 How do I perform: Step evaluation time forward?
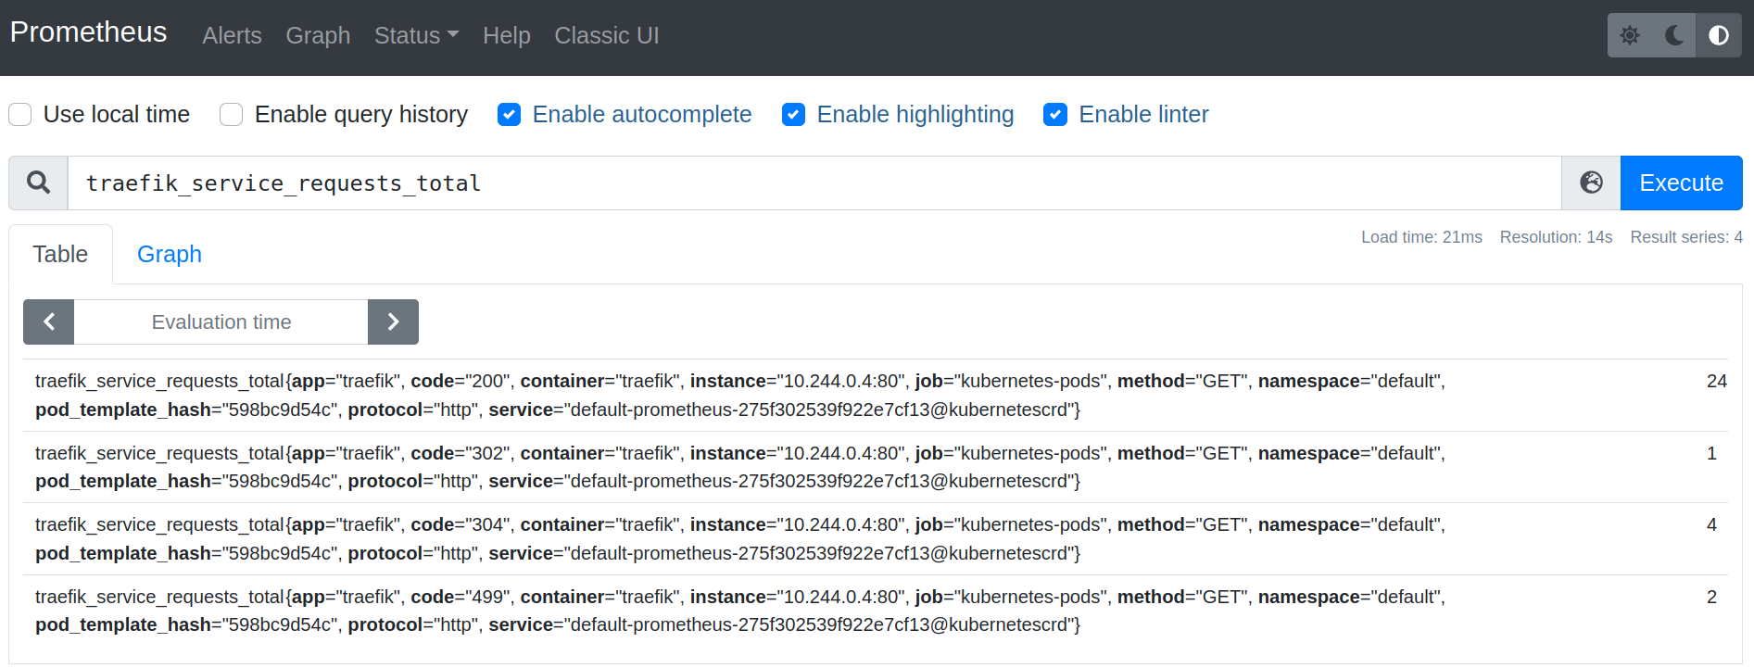click(393, 321)
